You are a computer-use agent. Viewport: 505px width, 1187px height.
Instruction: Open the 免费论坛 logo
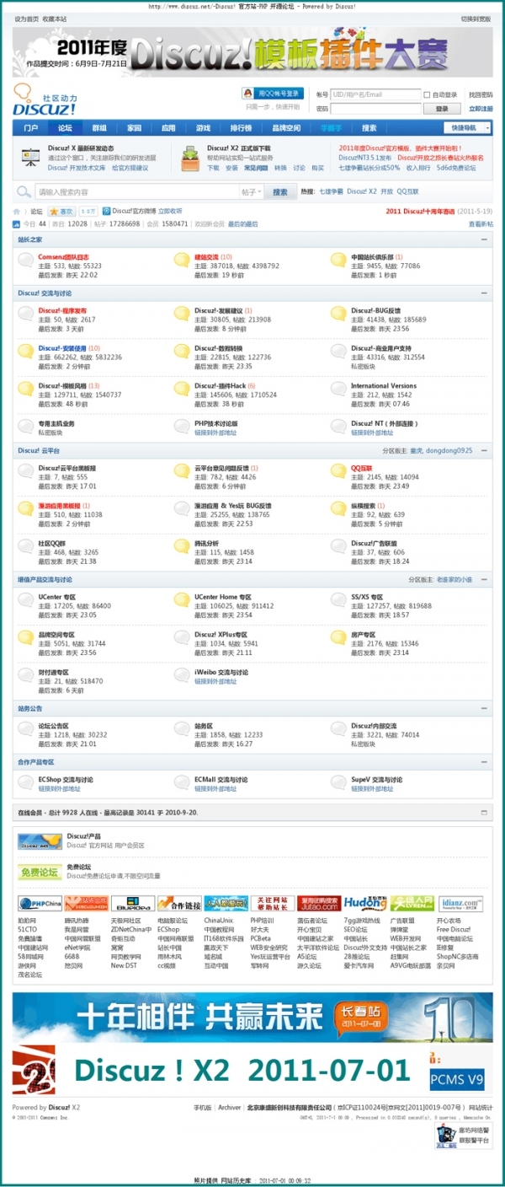[x=40, y=872]
